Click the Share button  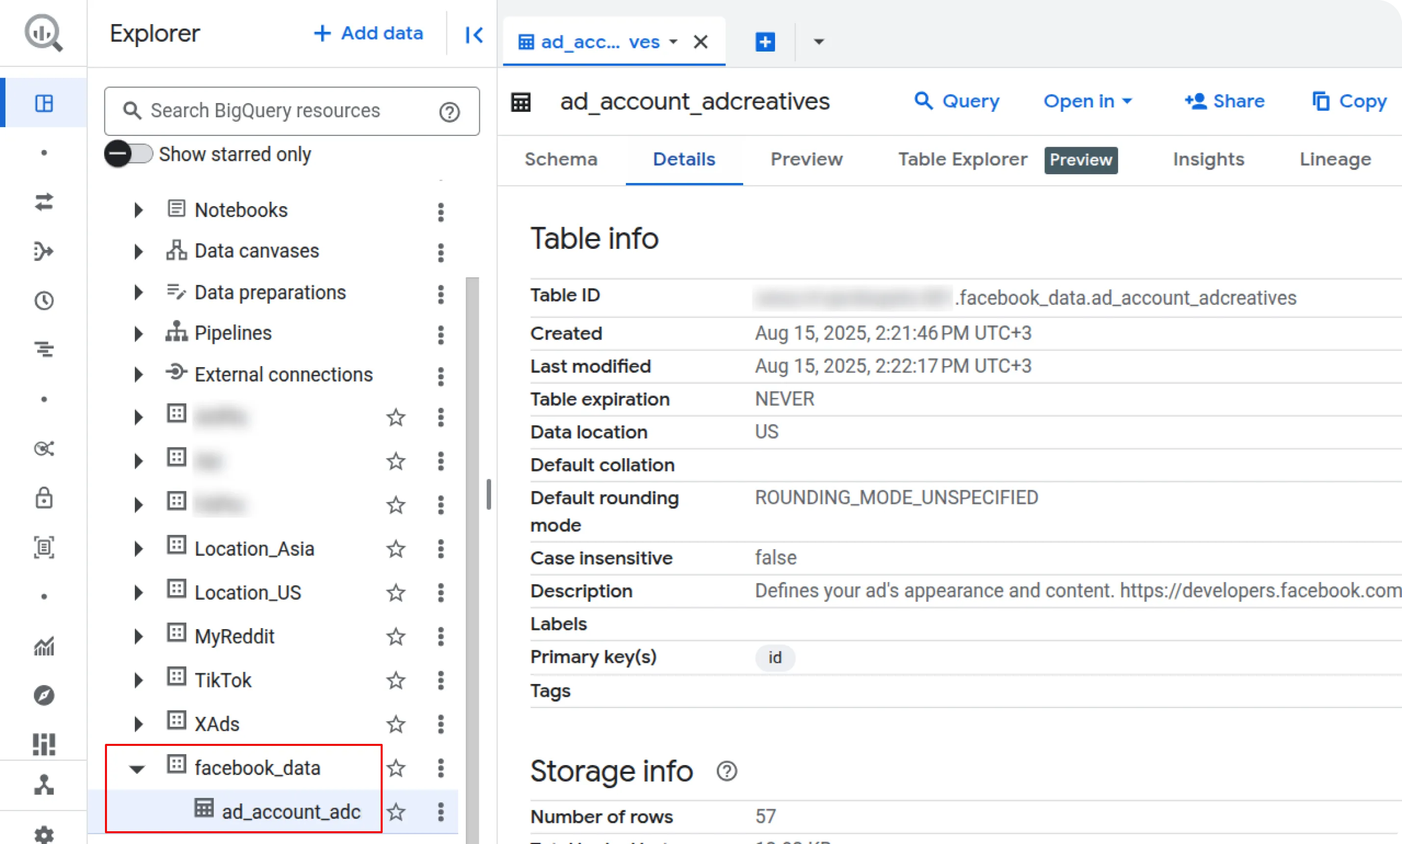coord(1224,101)
